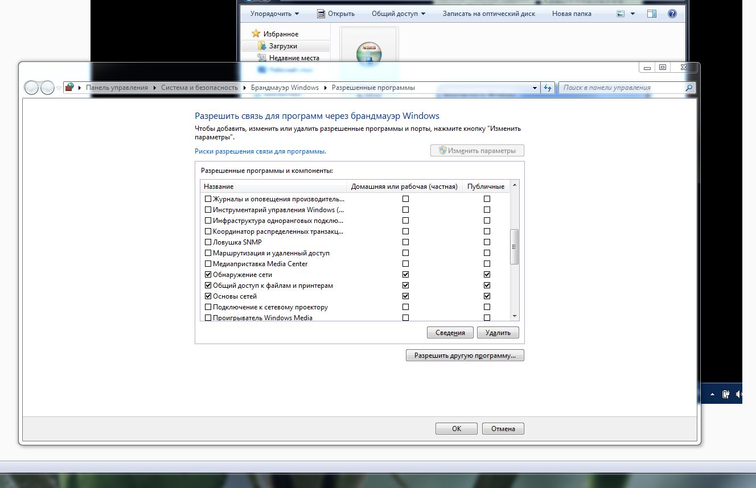Image resolution: width=756 pixels, height=488 pixels.
Task: Click the Загрузки folder icon in Explorer sidebar
Action: pos(262,46)
